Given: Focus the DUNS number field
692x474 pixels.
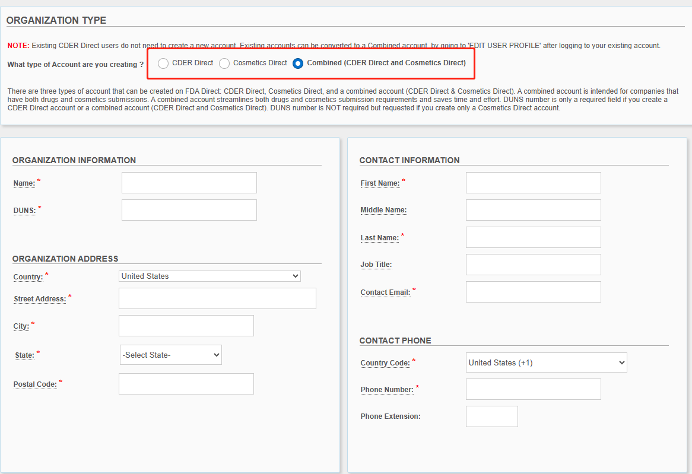Looking at the screenshot, I should pos(189,210).
